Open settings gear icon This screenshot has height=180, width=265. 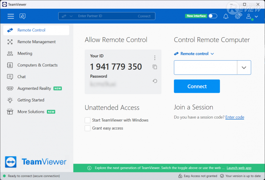(x=238, y=16)
